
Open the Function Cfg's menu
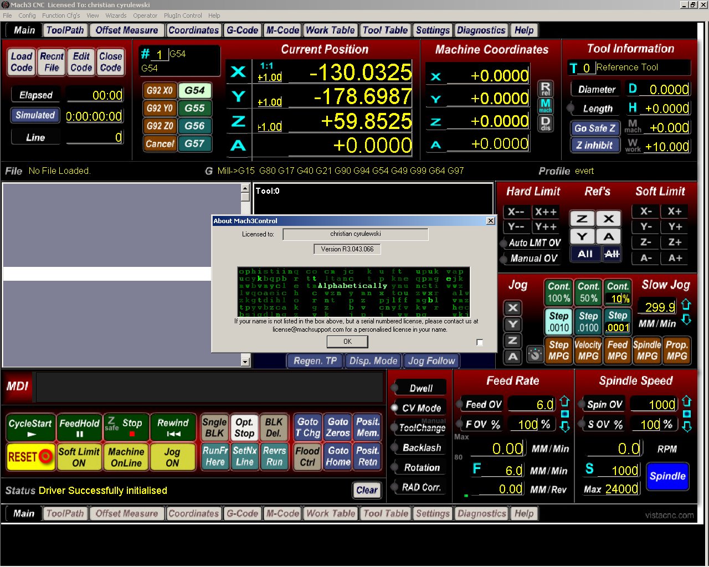click(61, 16)
